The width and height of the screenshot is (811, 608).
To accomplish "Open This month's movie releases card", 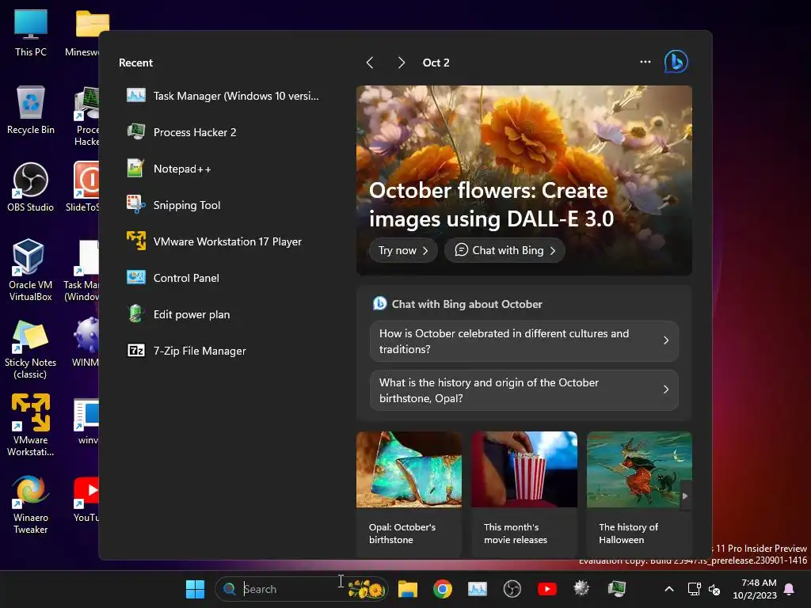I will click(524, 494).
